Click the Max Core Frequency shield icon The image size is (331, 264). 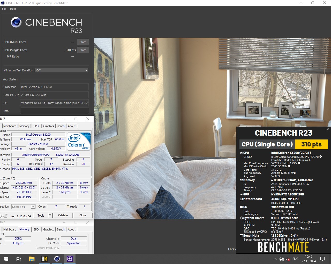click(299, 163)
